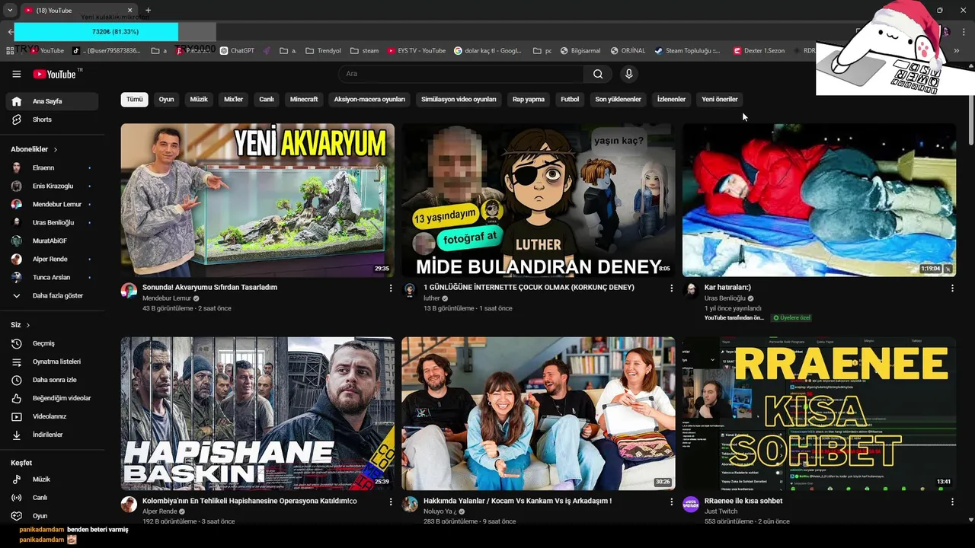Open Tunca Arslan subscription channel
Image resolution: width=975 pixels, height=548 pixels.
point(53,277)
